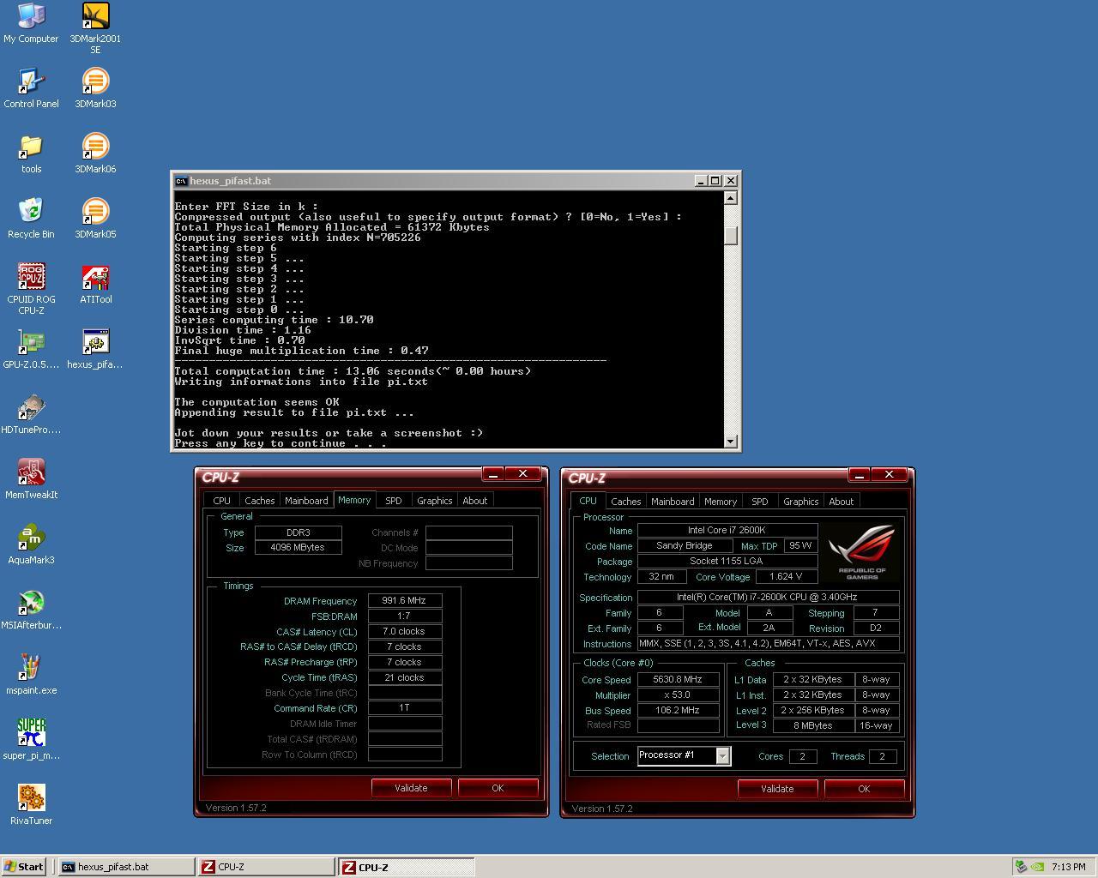Click Validate in CPU tab CPU-Z window

click(x=777, y=789)
